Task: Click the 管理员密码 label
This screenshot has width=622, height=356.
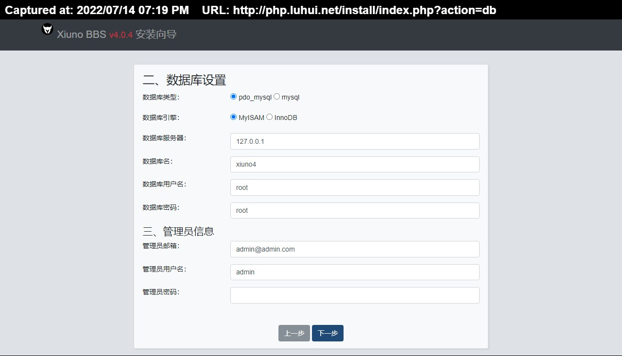Action: coord(161,292)
